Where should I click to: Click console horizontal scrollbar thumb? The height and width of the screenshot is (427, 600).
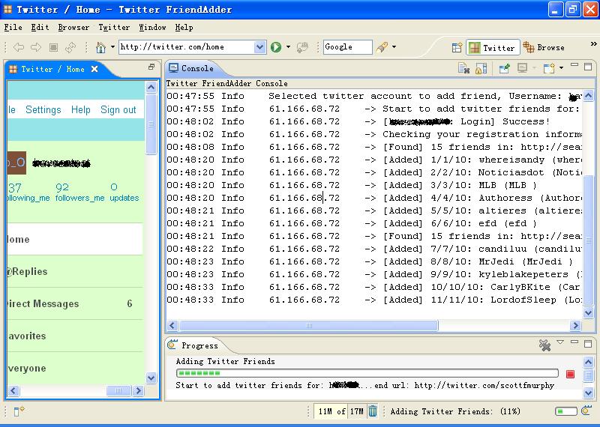coord(309,325)
